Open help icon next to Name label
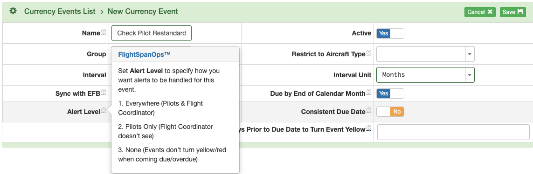This screenshot has height=174, width=533. pos(104,32)
